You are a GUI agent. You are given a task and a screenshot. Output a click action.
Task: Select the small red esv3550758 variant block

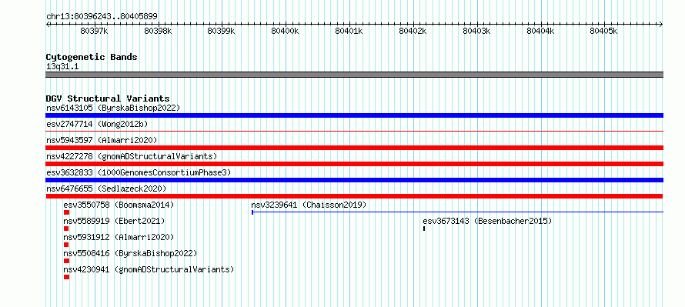click(x=66, y=212)
